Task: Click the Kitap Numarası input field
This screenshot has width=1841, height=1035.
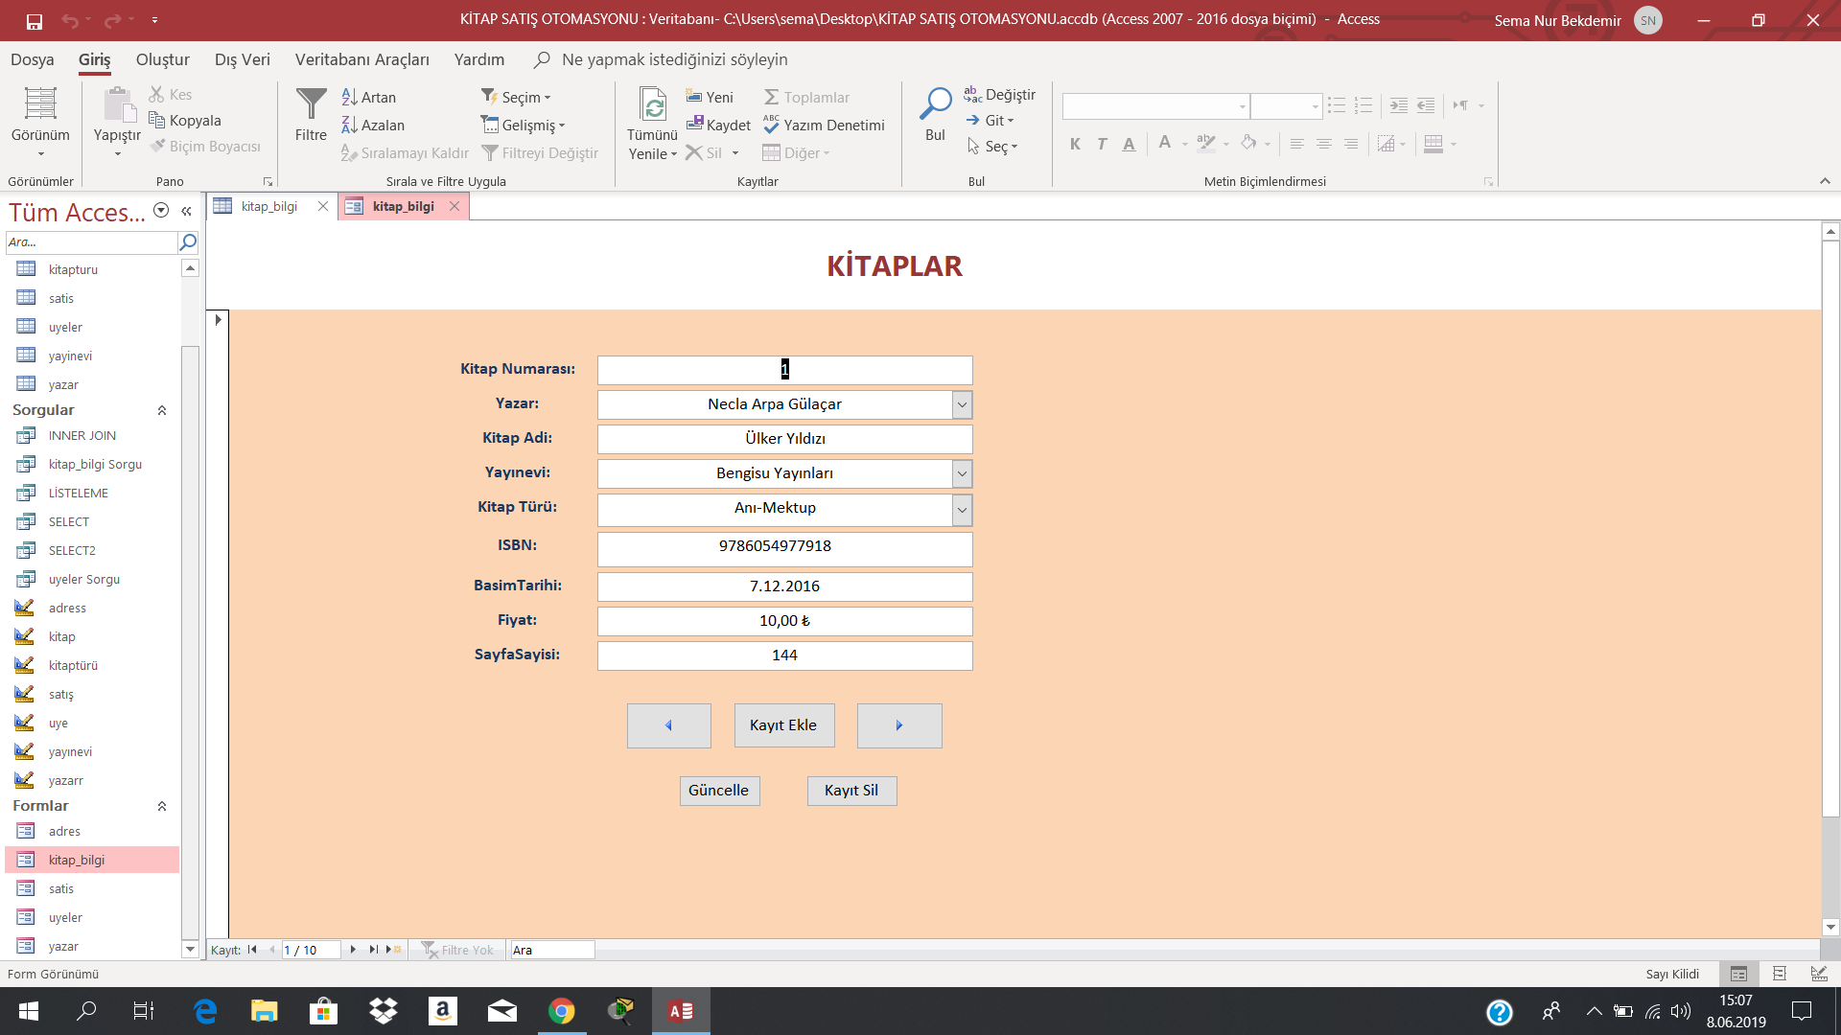Action: [x=784, y=369]
